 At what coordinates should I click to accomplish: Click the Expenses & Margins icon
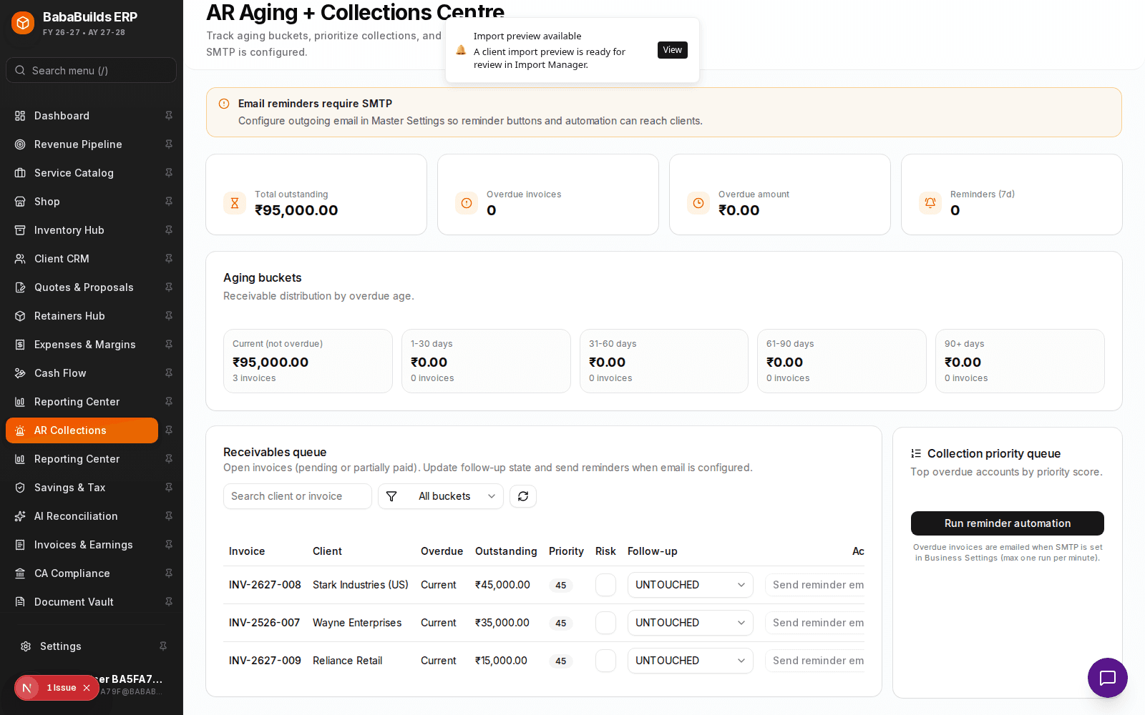pyautogui.click(x=20, y=345)
